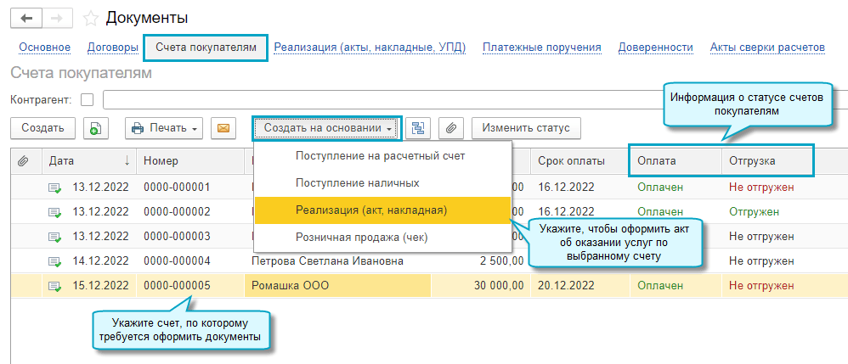The width and height of the screenshot is (848, 364).
Task: Click the paperclip attachments toolbar button
Action: point(451,128)
